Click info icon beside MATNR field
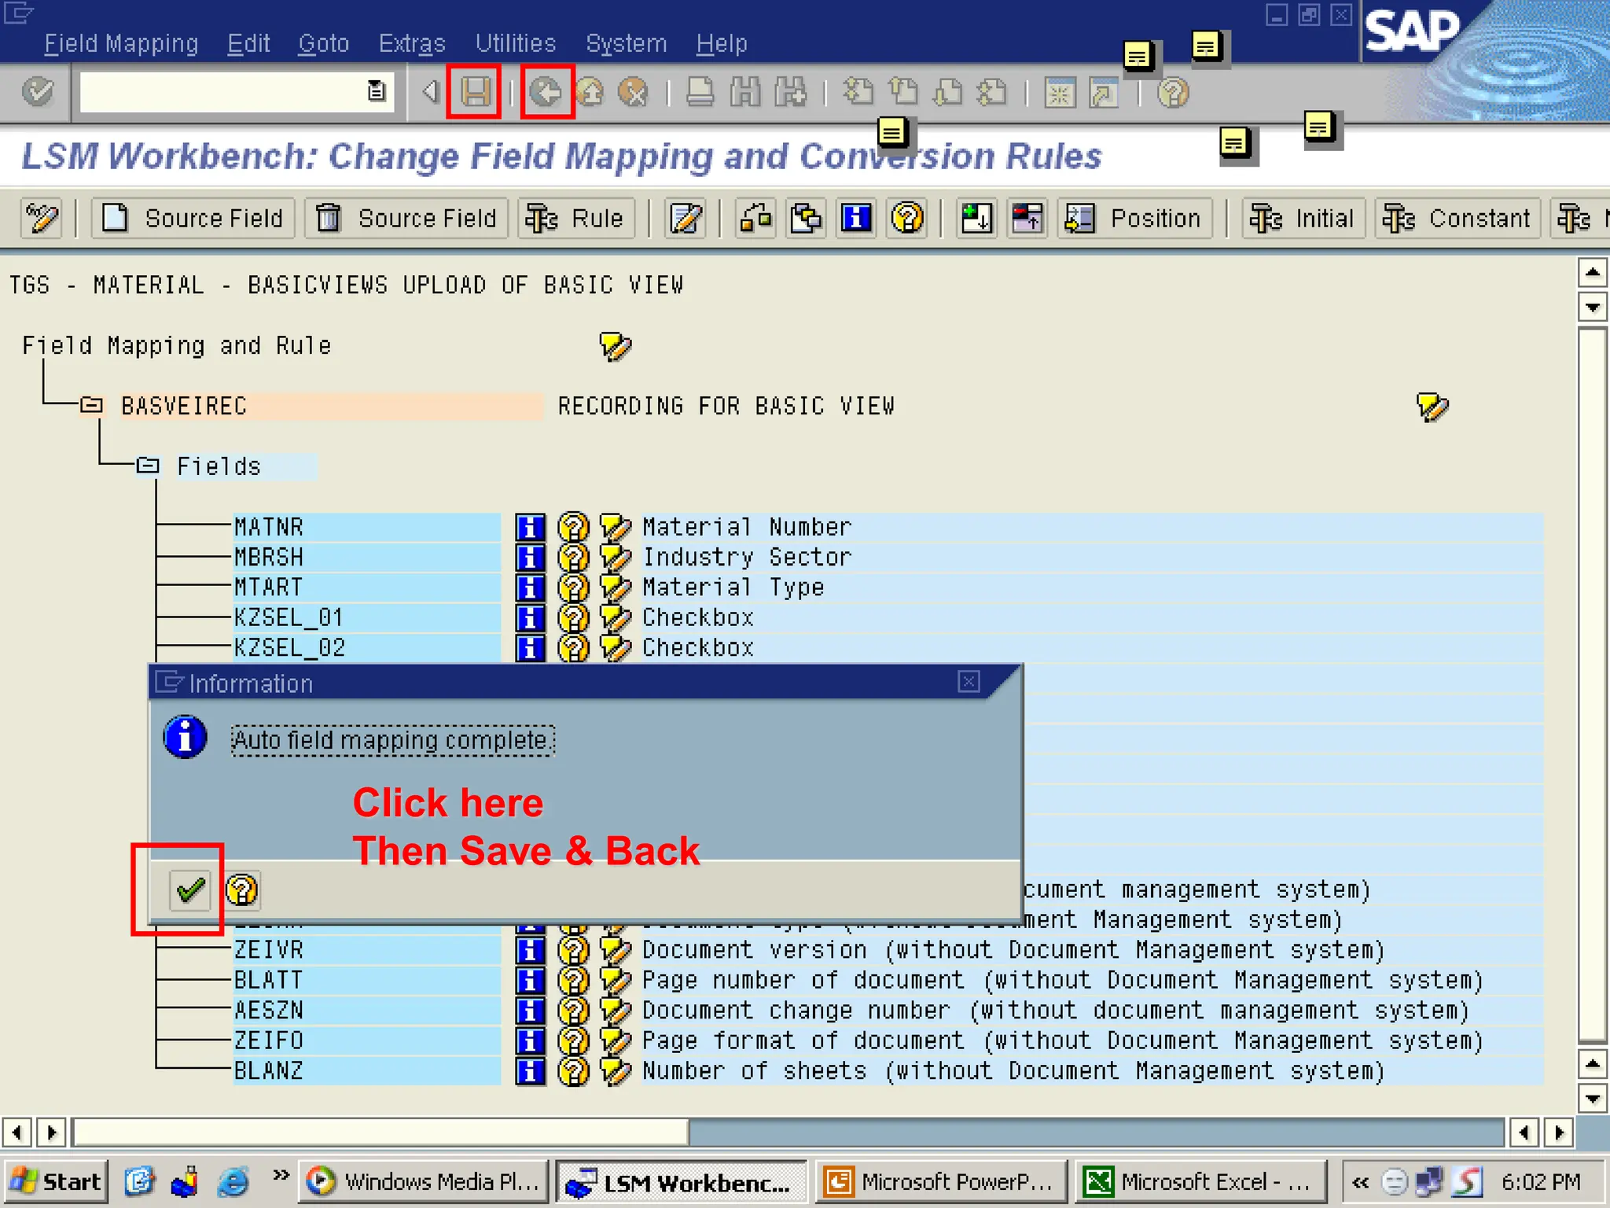 point(531,527)
